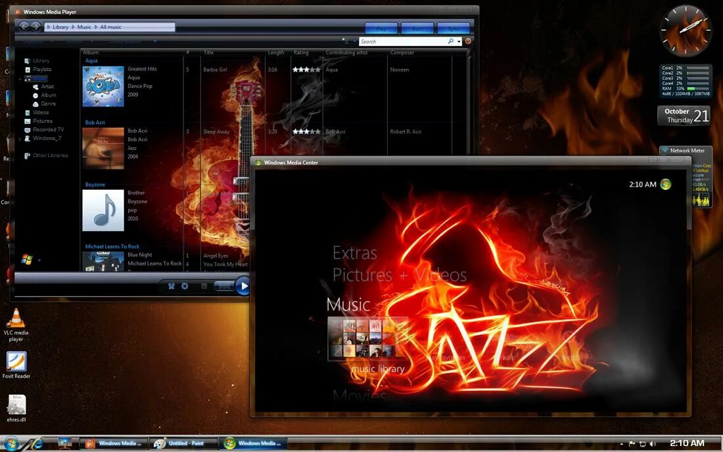The width and height of the screenshot is (723, 452).
Task: Select Playlists in the navigation tree
Action: pos(42,69)
